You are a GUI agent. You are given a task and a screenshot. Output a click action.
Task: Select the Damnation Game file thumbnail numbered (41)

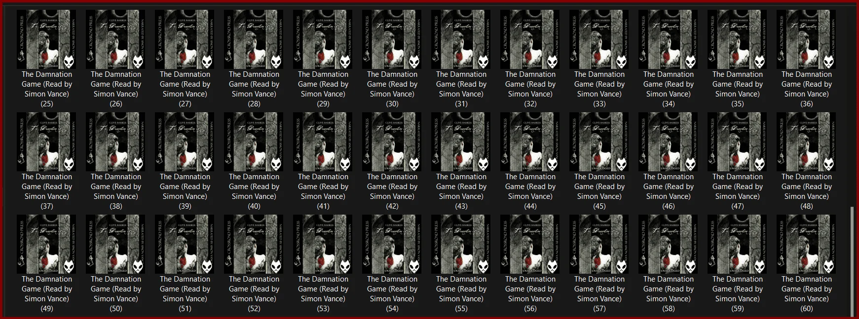323,142
